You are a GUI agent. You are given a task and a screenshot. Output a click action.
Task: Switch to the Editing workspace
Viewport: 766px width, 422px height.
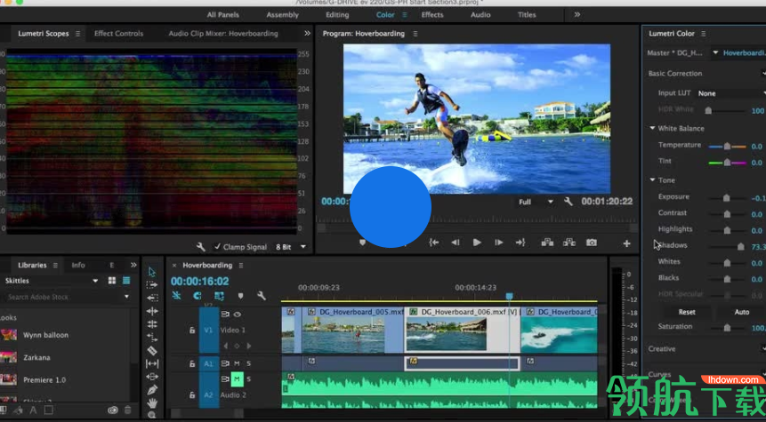tap(337, 14)
